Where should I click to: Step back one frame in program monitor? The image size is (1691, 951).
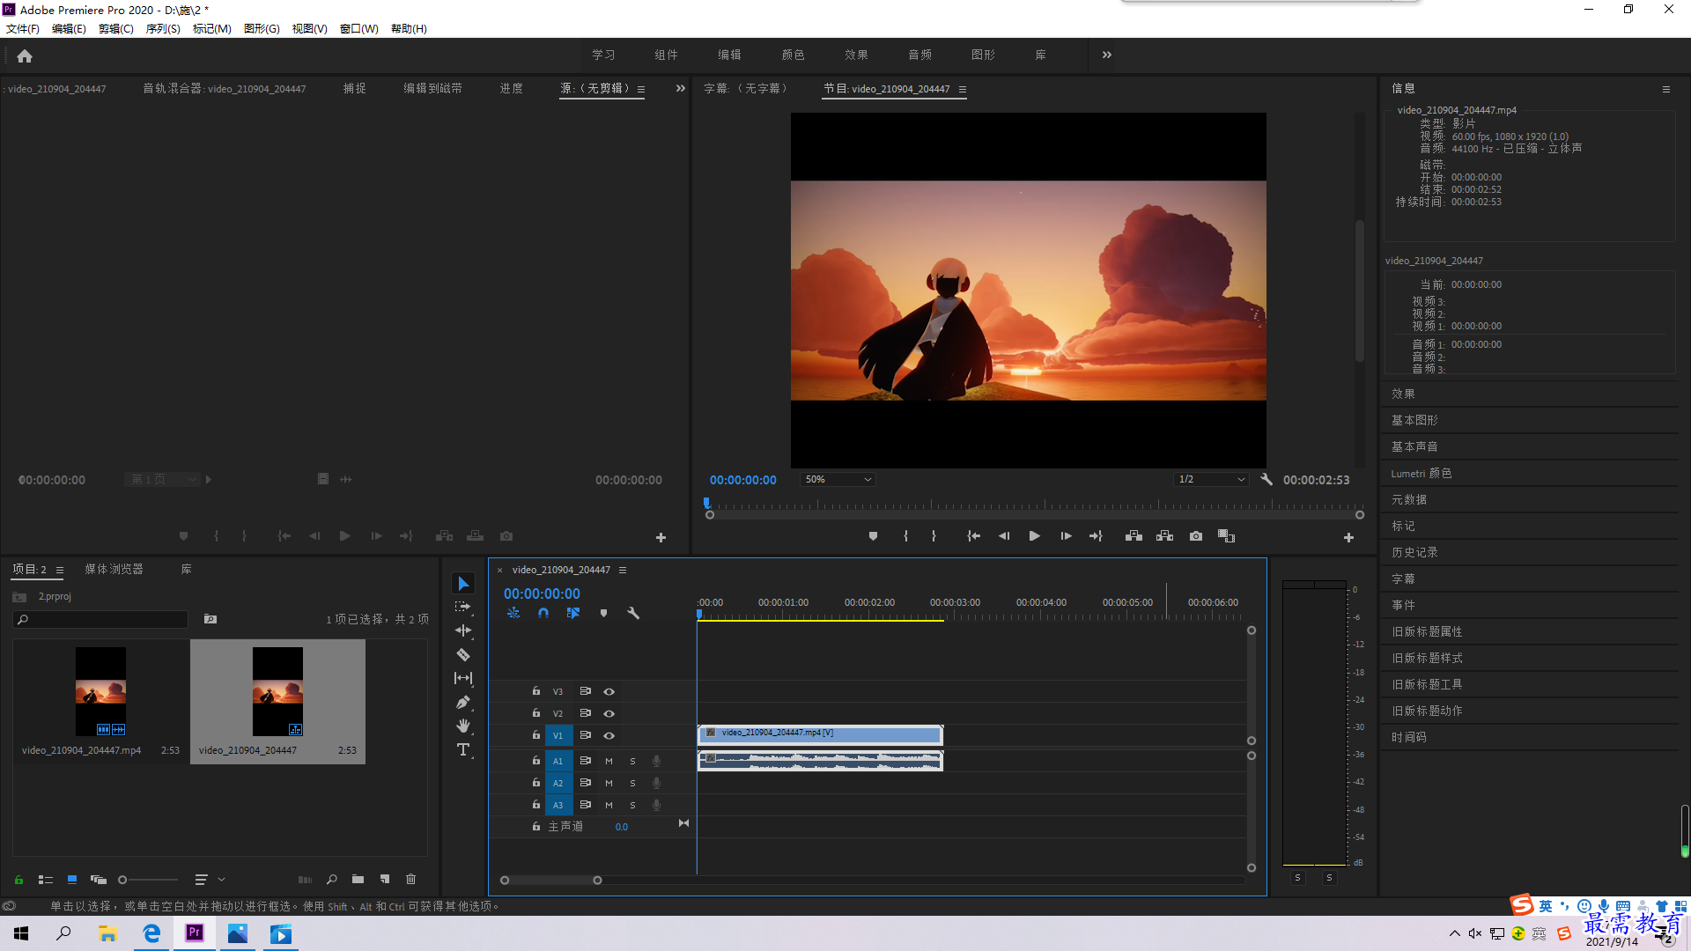click(1004, 536)
